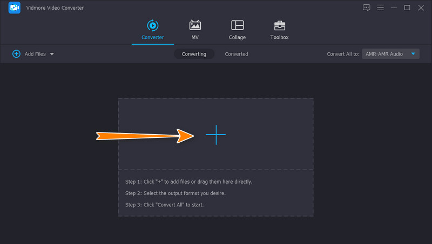This screenshot has width=432, height=244.
Task: Click the large blue plus sign
Action: pos(215,135)
